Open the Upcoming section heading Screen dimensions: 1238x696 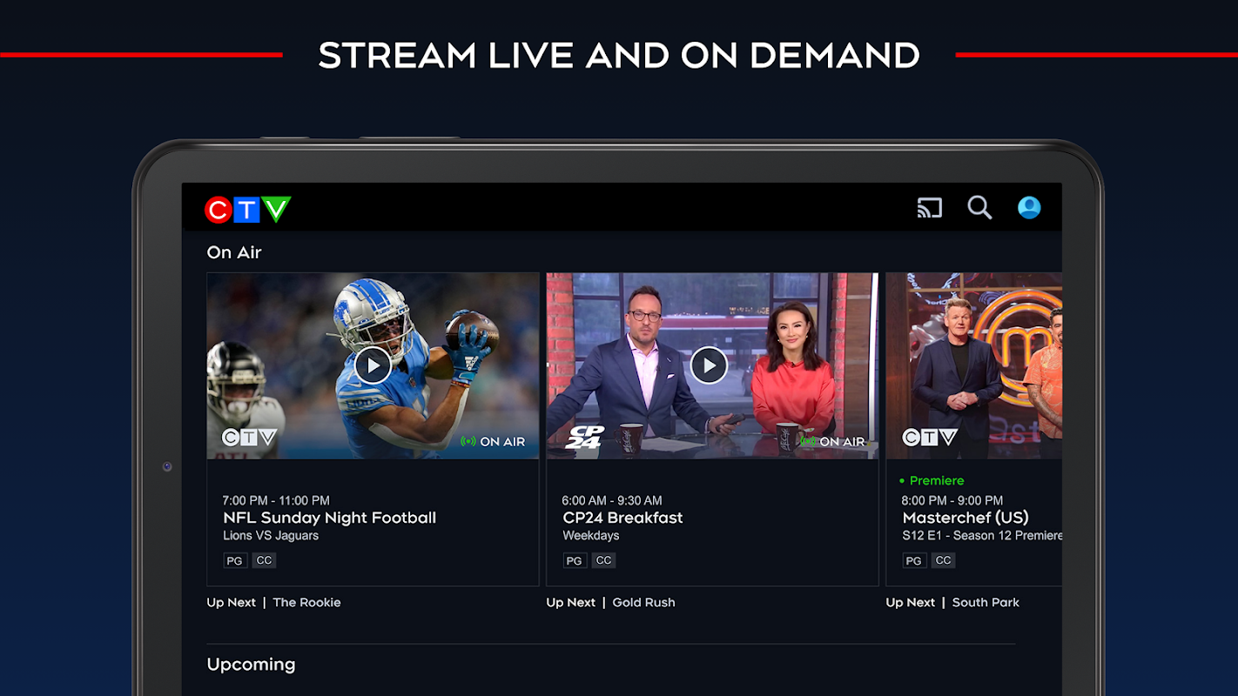click(251, 665)
